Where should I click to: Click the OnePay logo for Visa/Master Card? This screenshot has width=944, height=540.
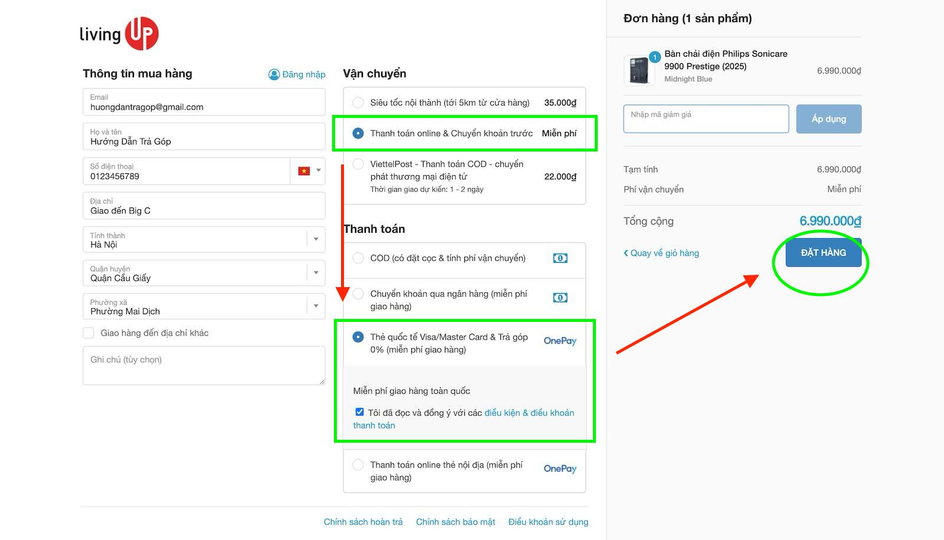[x=560, y=341]
